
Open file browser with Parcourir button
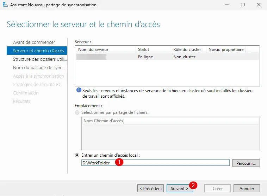click(x=246, y=163)
